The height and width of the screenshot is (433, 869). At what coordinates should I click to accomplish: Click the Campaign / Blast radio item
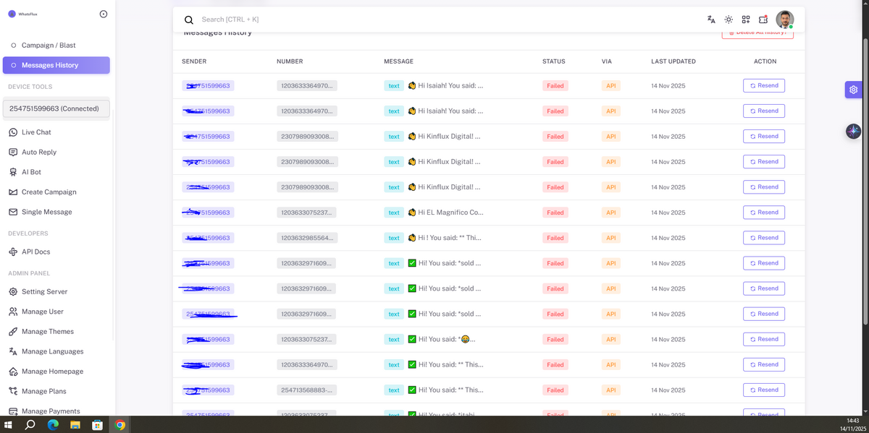click(48, 45)
